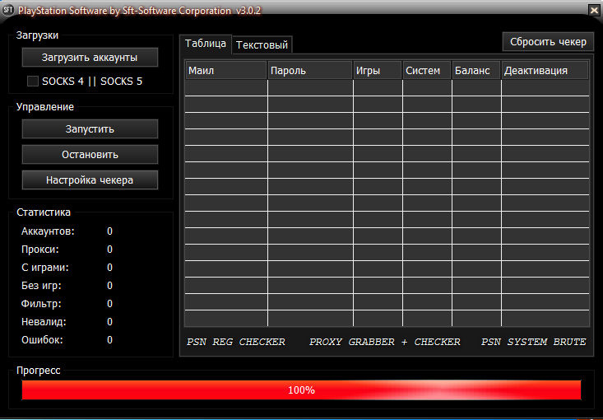
Task: Click the Систем column header
Action: tap(427, 71)
